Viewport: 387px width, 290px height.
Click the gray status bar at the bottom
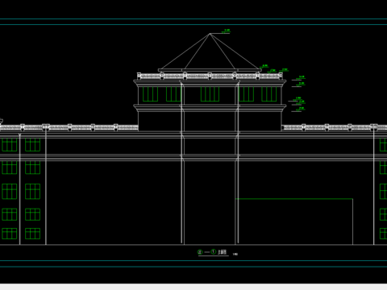click(x=193, y=287)
